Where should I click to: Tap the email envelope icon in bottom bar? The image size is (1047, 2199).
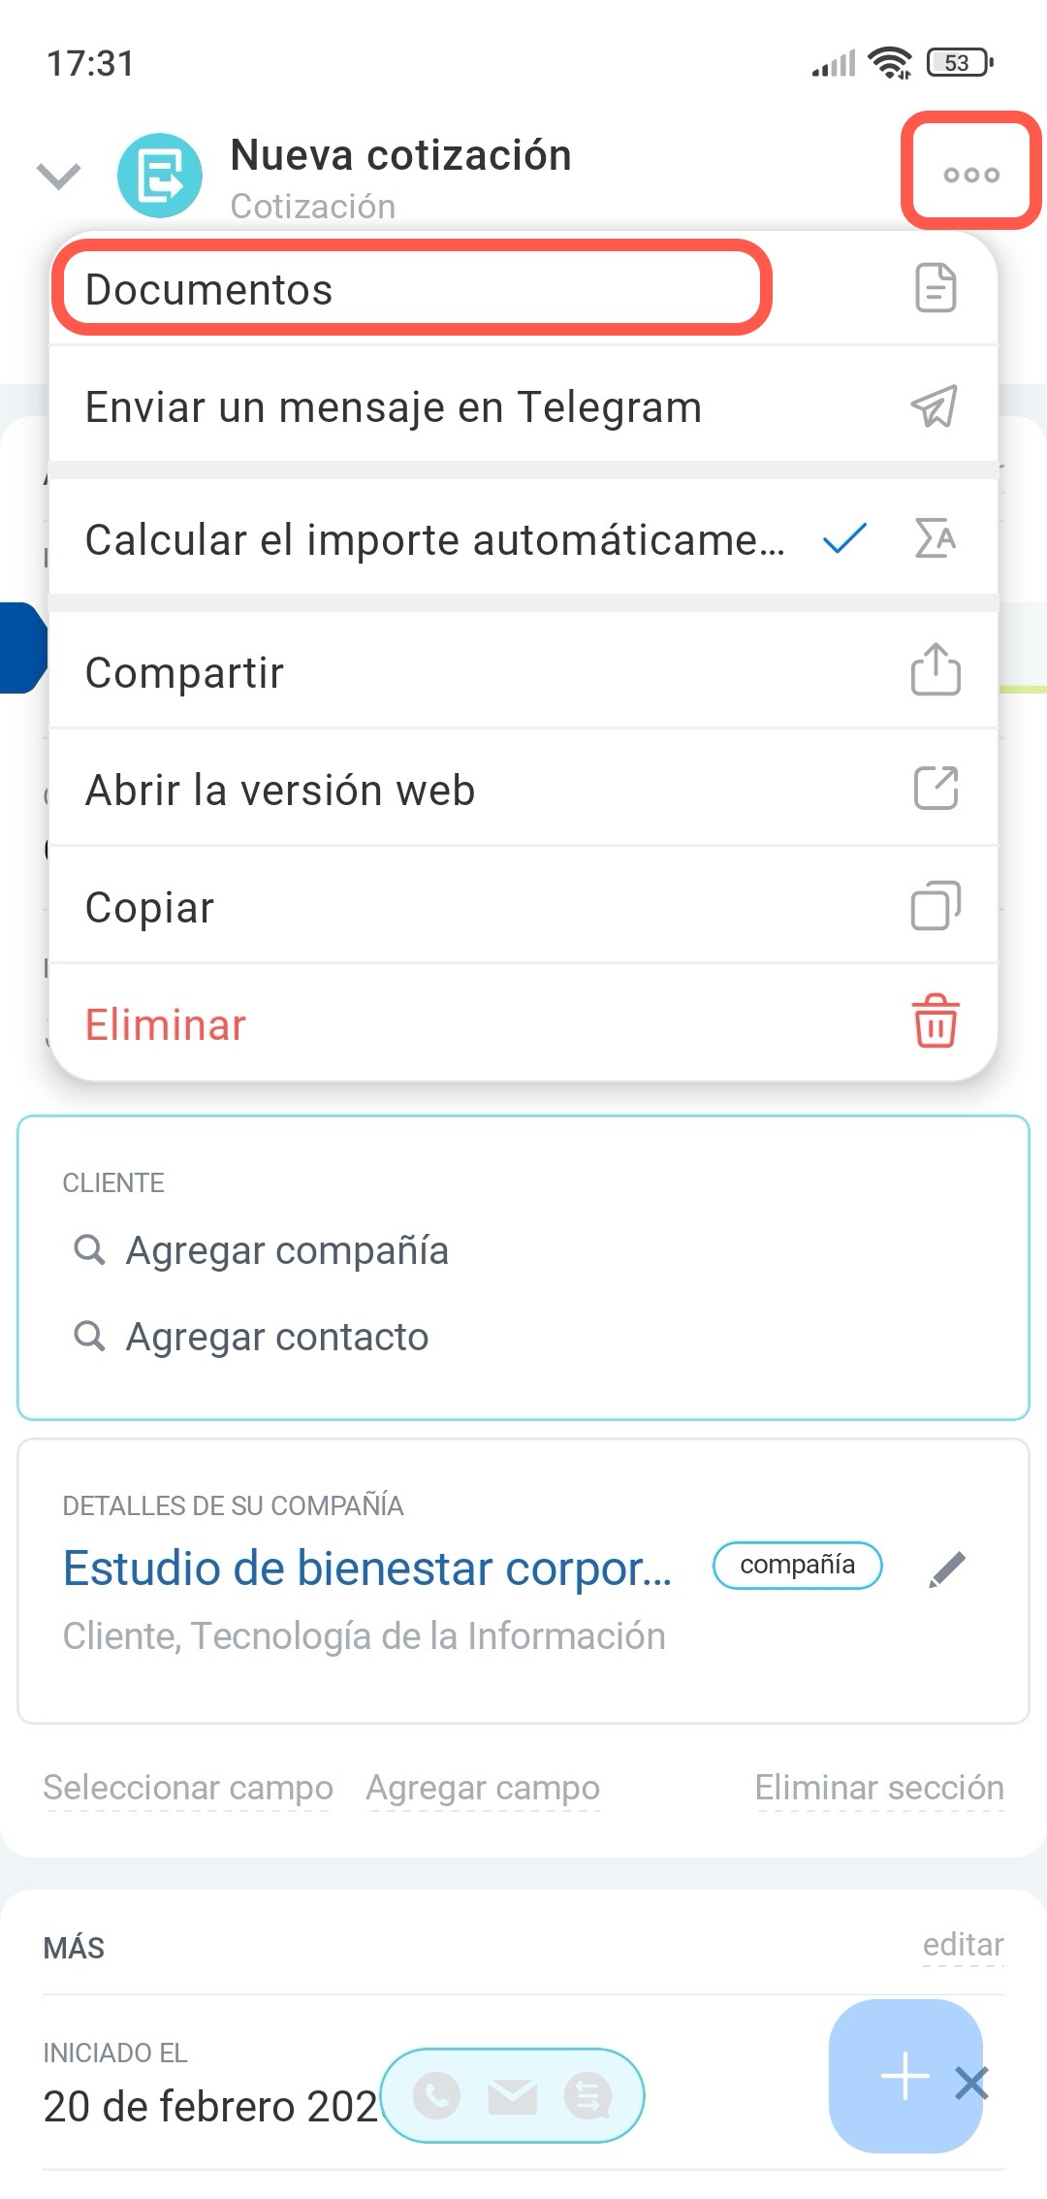pos(512,2096)
